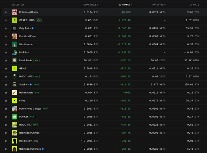This screenshot has width=207, height=153.
Task: Click the 0.0251 WETH top offer
Action: [157, 28]
